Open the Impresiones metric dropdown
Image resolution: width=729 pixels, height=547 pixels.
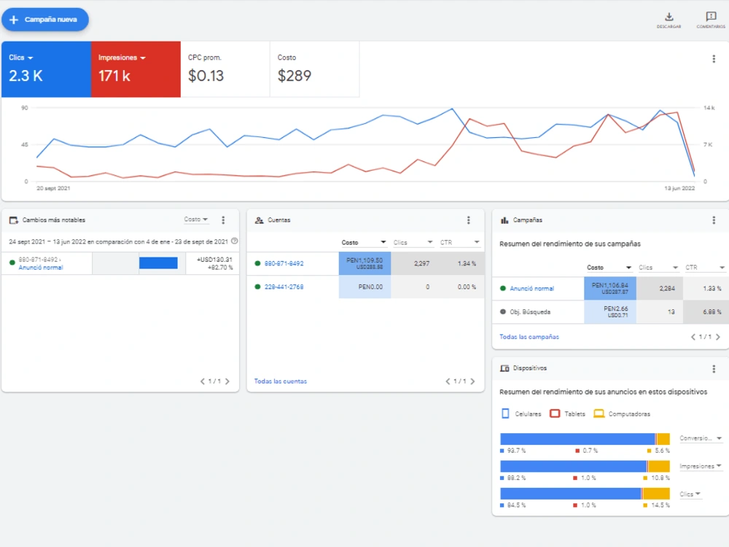coord(122,58)
